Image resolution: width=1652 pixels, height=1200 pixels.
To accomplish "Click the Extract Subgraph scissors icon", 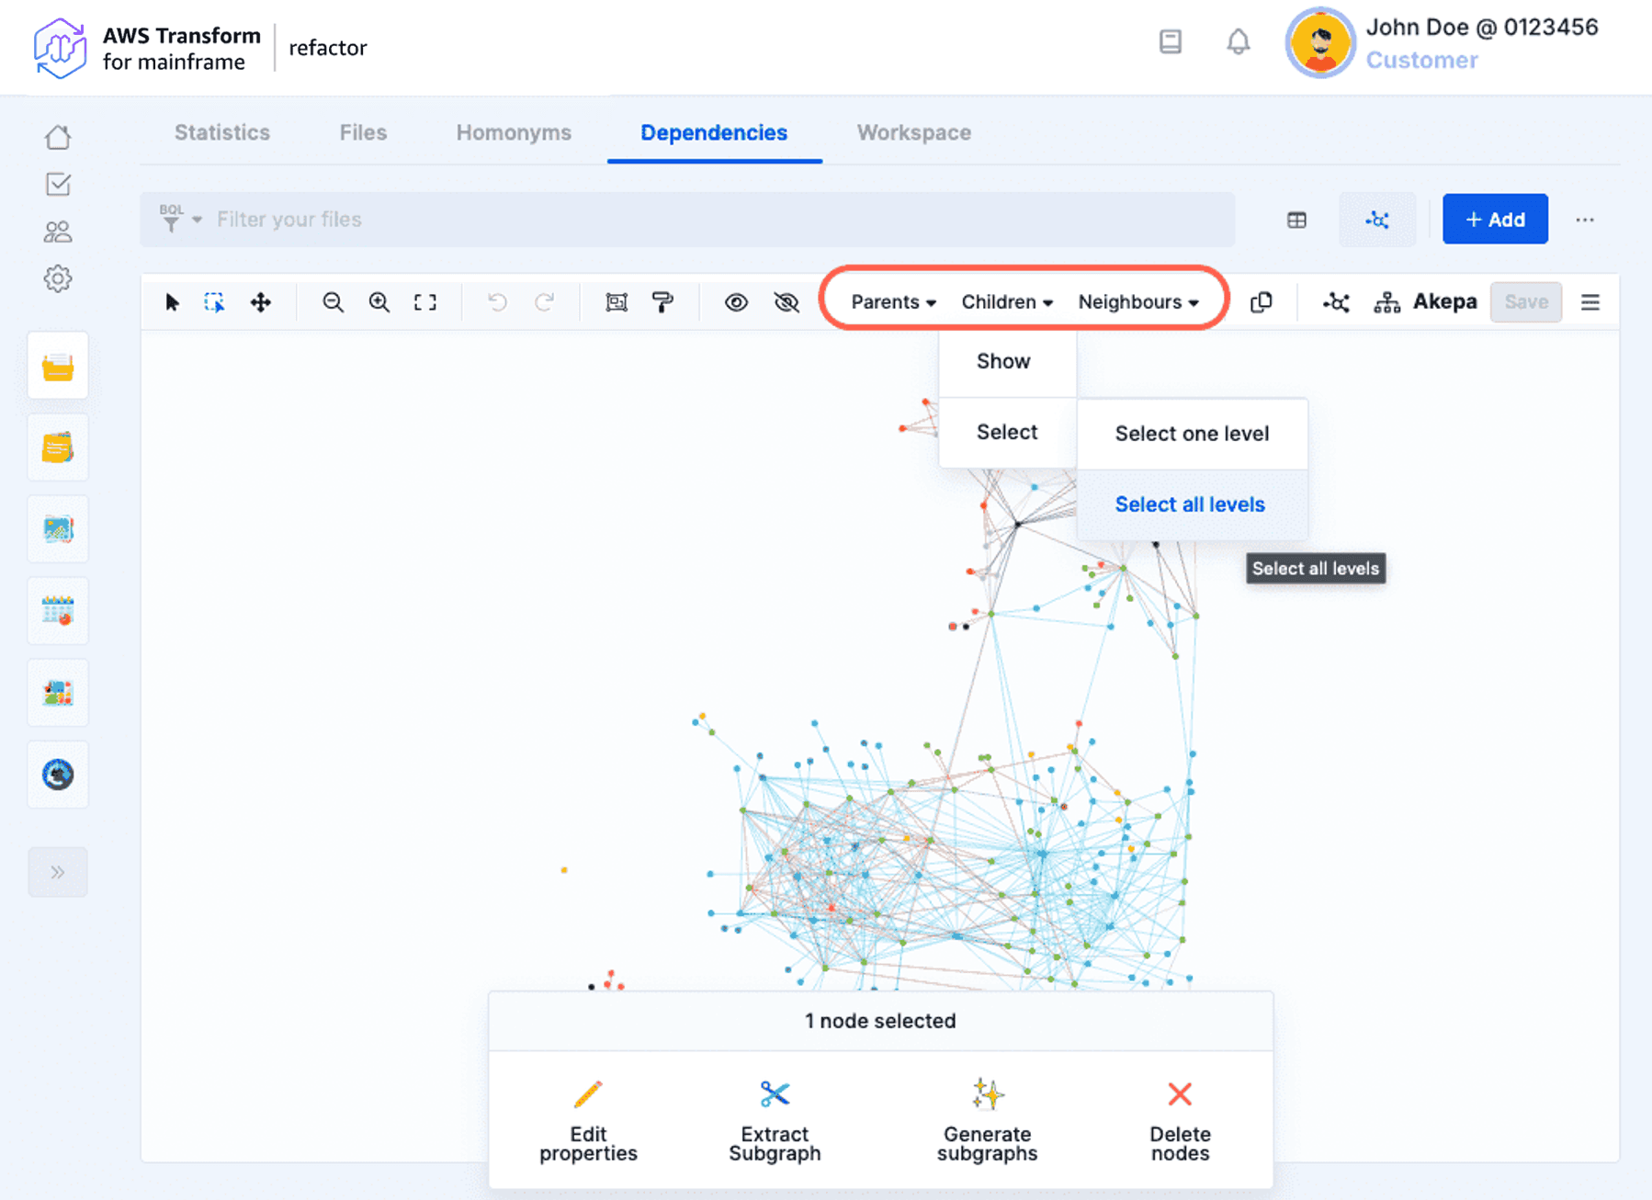I will click(775, 1094).
